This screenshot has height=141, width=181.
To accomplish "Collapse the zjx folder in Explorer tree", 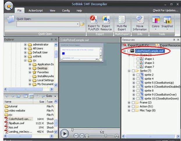I will tap(25, 60).
